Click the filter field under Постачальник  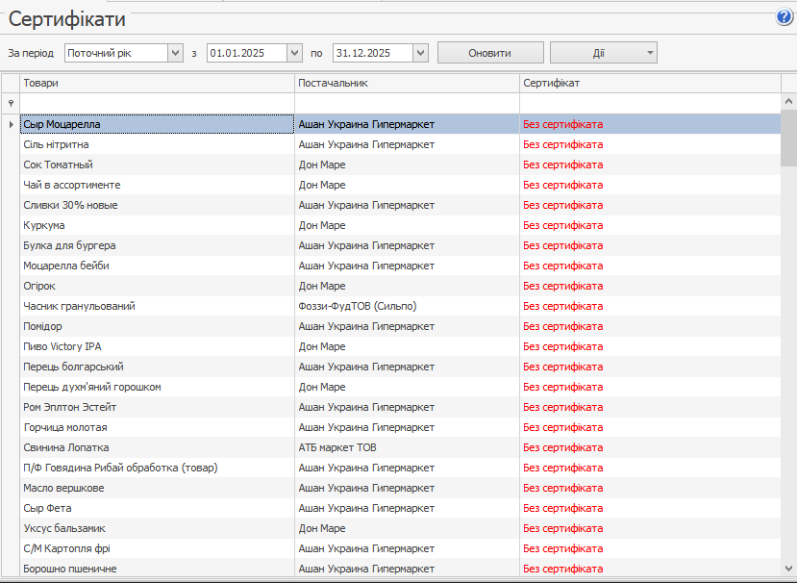click(407, 102)
